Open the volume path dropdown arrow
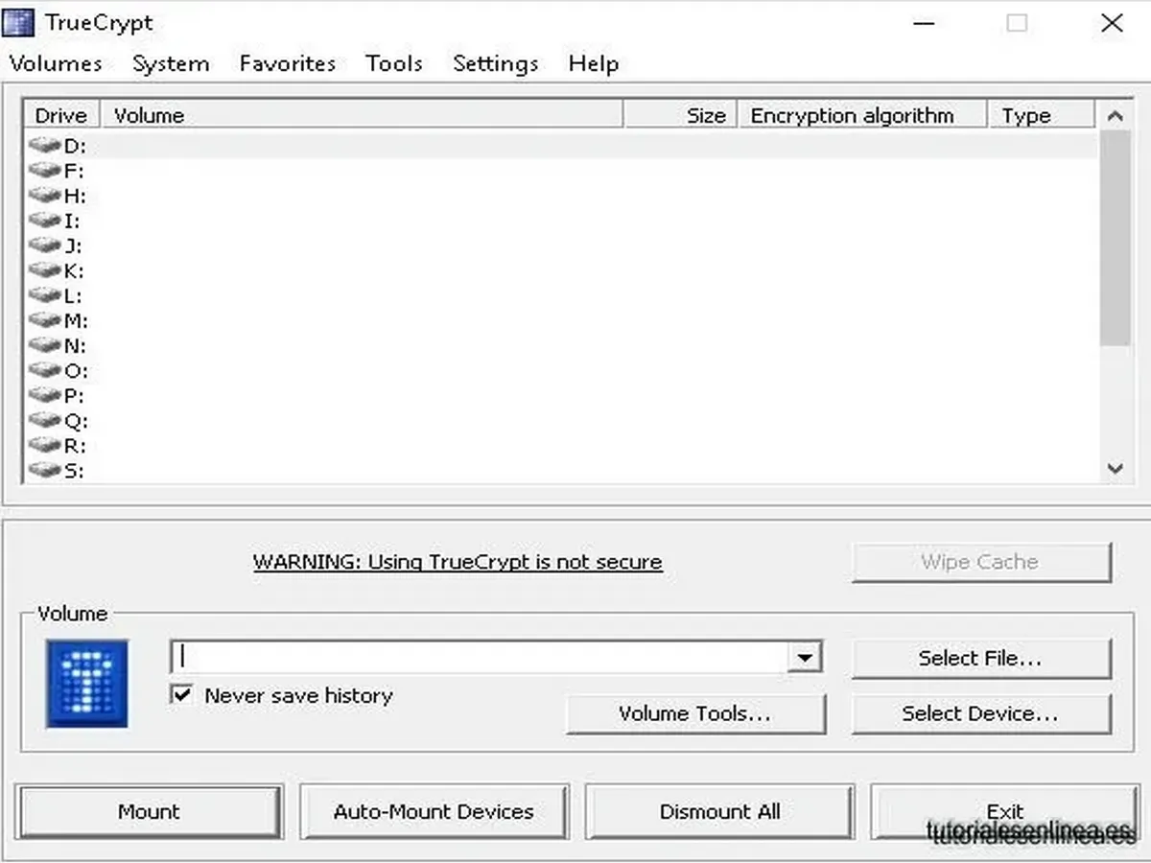The width and height of the screenshot is (1151, 863). [x=804, y=658]
